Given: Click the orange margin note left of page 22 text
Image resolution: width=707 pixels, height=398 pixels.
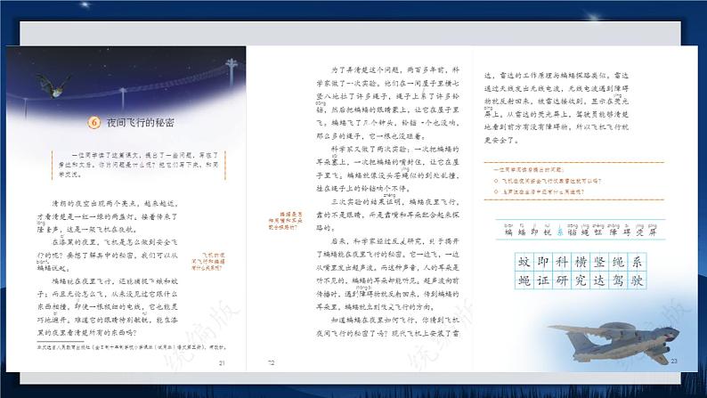Looking at the screenshot, I should (286, 221).
